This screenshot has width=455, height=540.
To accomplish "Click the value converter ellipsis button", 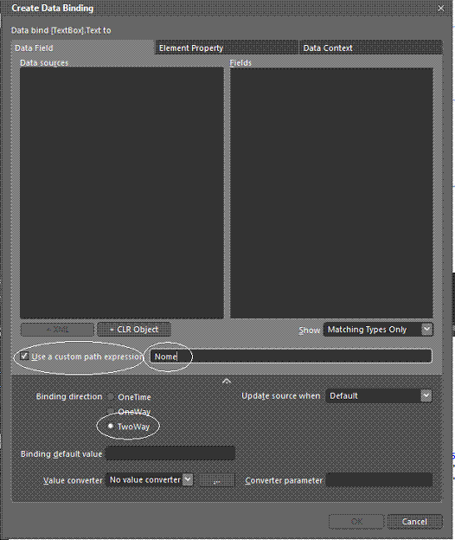I will (217, 480).
